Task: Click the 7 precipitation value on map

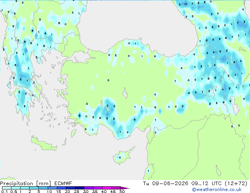Action: [x=238, y=23]
